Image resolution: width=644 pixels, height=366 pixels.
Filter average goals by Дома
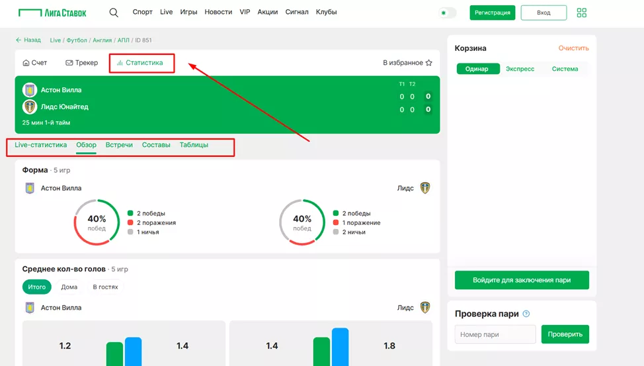coord(69,287)
